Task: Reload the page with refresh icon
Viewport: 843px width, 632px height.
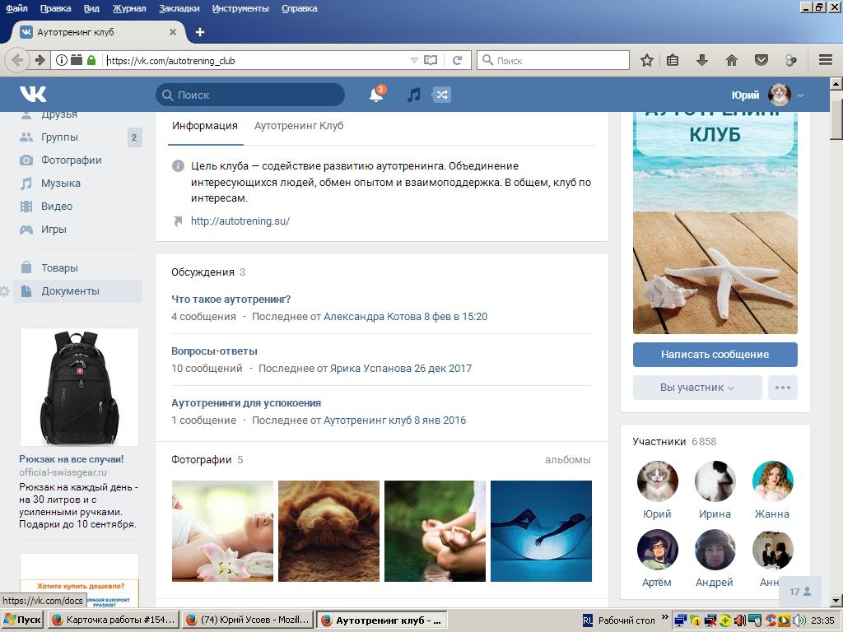Action: point(457,60)
